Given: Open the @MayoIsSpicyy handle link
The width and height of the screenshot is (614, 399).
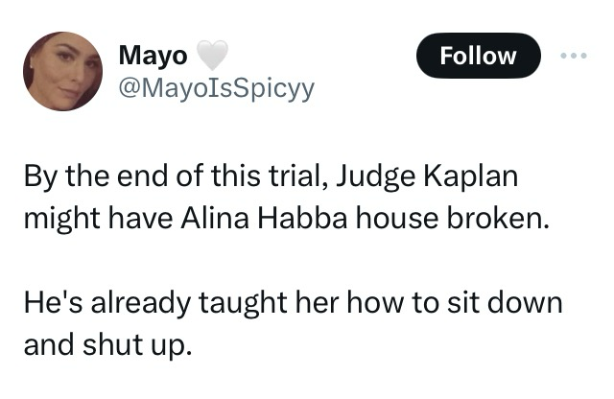Looking at the screenshot, I should tap(217, 89).
